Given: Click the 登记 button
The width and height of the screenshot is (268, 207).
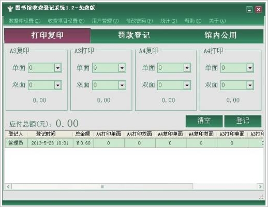Looking at the screenshot, I should point(243,121).
